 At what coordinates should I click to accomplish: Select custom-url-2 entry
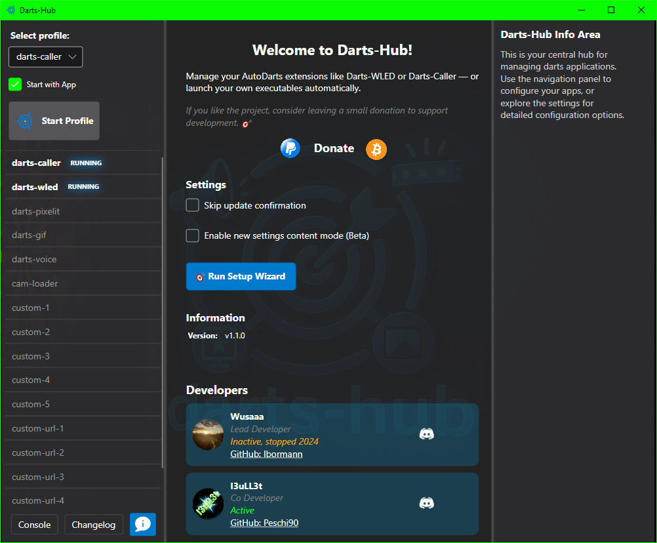[83, 453]
